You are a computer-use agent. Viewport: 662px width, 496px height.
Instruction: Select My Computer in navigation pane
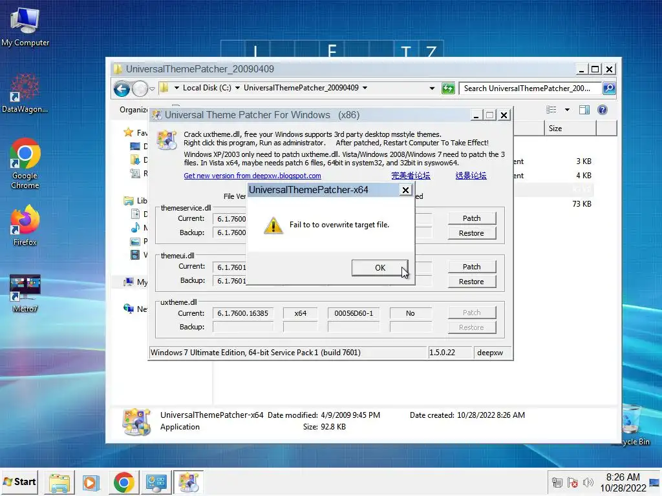pos(135,282)
